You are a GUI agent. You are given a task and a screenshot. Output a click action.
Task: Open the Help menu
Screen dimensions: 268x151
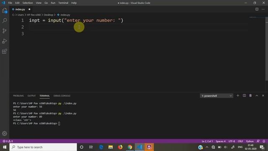point(74,3)
